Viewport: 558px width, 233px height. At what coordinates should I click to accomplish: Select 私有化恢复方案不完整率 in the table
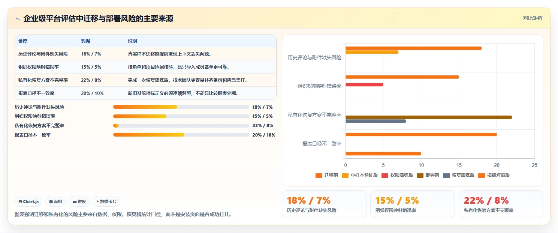pos(43,80)
